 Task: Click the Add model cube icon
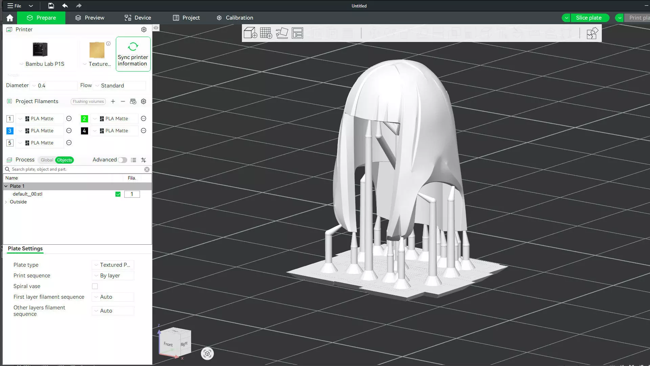pos(251,33)
